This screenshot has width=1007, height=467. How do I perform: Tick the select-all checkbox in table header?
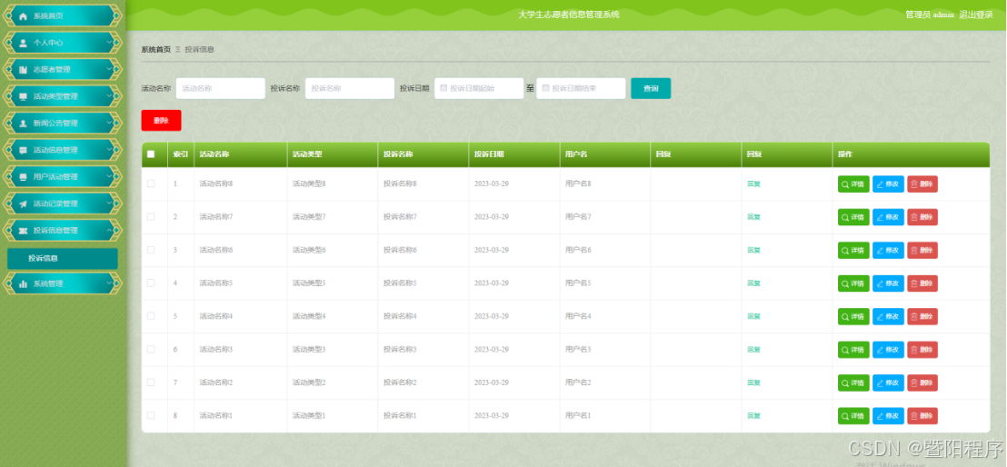(151, 154)
